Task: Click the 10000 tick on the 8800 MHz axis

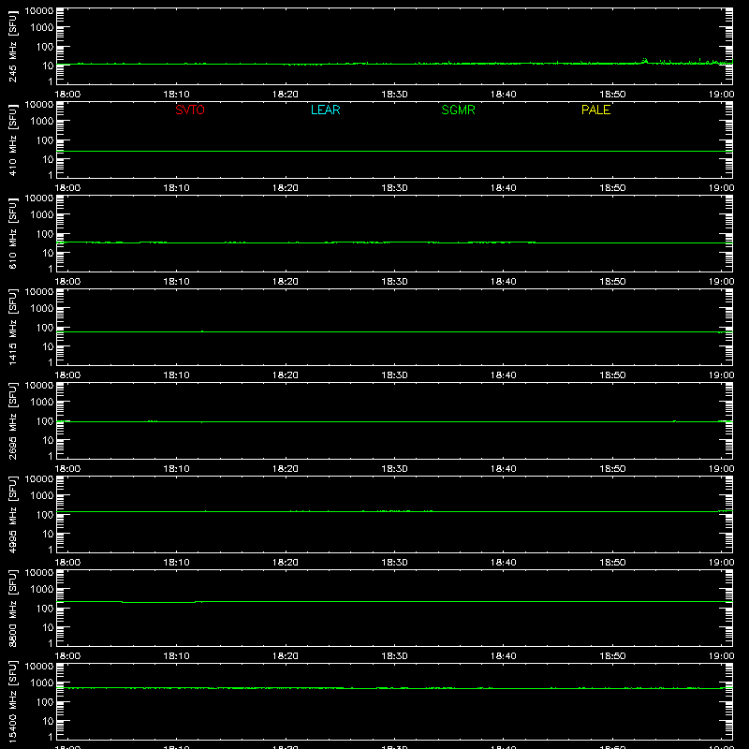Action: [x=39, y=572]
